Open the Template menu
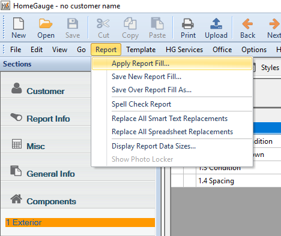This screenshot has height=236, width=281. [x=141, y=50]
